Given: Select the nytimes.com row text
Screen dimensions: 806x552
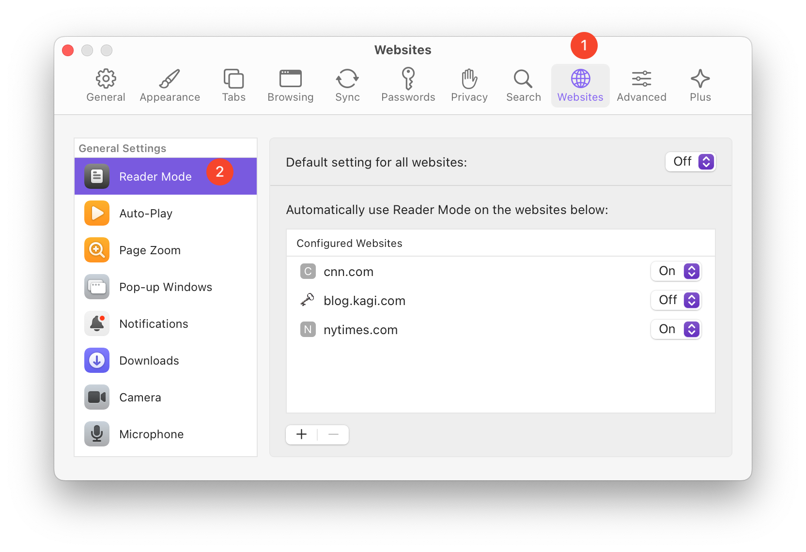Looking at the screenshot, I should pos(361,330).
